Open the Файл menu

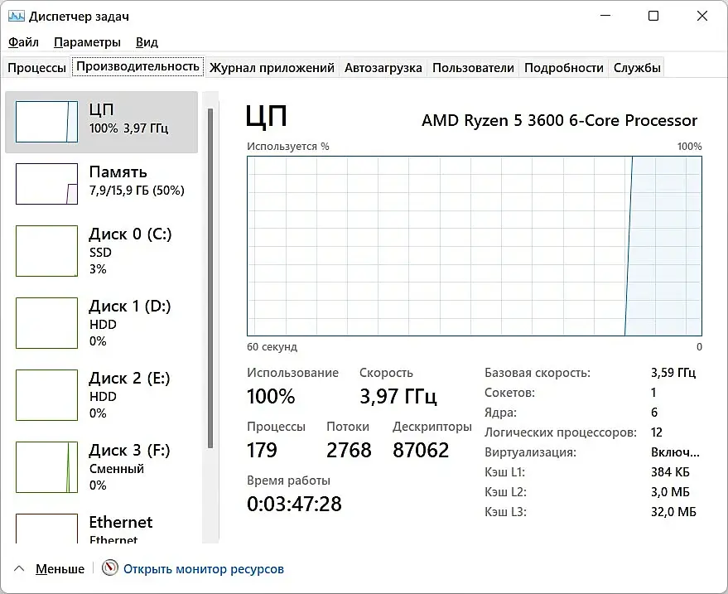click(24, 42)
